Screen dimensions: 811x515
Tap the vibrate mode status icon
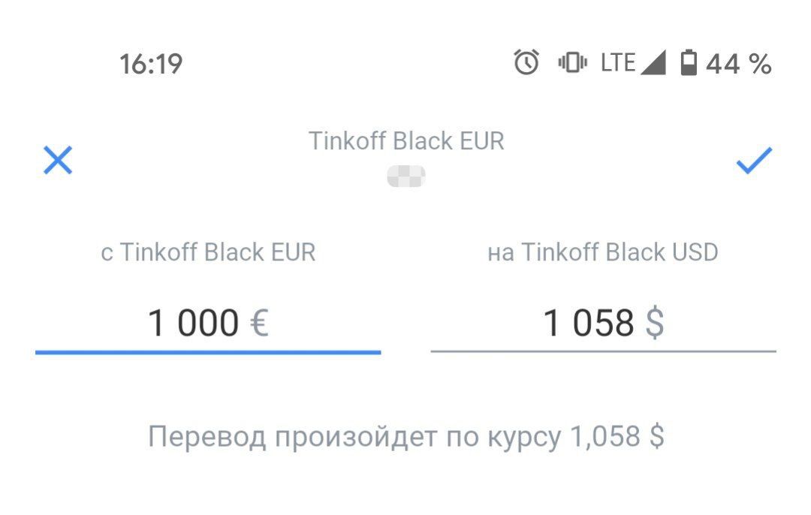[572, 63]
